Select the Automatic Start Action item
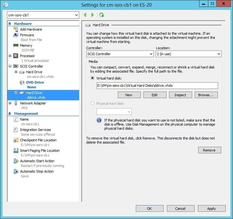The width and height of the screenshot is (233, 219). click(x=37, y=161)
